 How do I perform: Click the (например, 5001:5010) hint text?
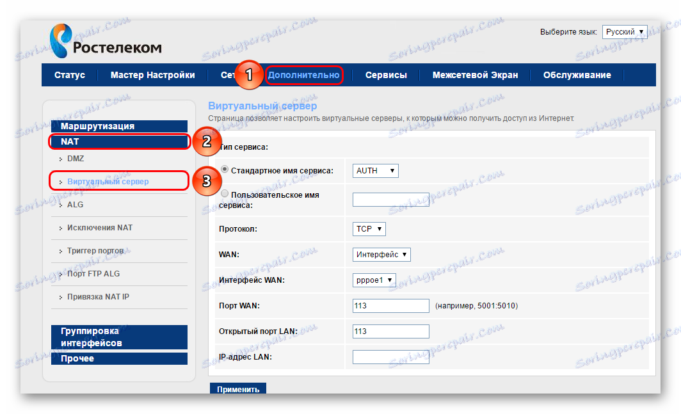coord(476,306)
